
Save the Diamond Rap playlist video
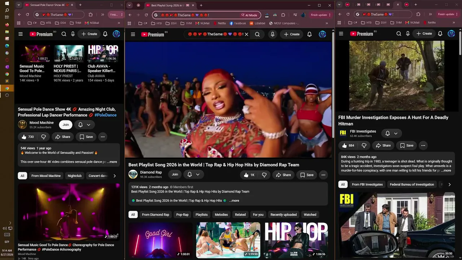click(x=306, y=175)
